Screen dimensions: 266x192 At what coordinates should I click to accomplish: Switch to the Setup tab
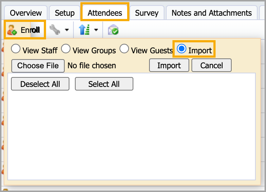coord(65,13)
